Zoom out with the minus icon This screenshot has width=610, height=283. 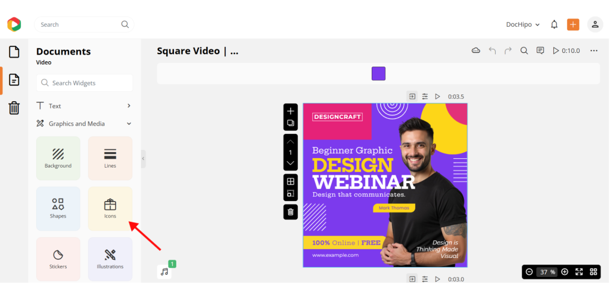[x=529, y=272]
